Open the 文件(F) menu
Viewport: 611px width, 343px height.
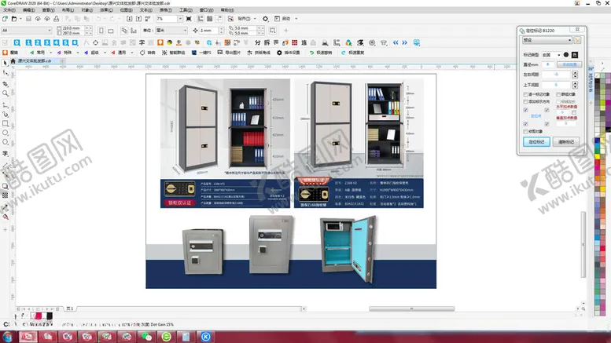tap(9, 10)
